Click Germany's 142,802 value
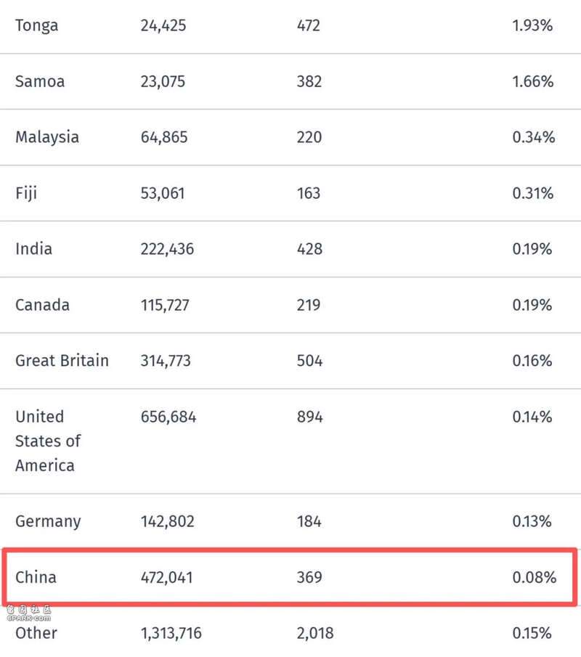This screenshot has height=657, width=581. click(x=167, y=522)
